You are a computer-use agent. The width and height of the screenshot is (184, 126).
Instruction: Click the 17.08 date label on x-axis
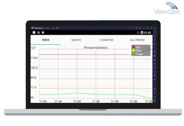click(x=43, y=101)
